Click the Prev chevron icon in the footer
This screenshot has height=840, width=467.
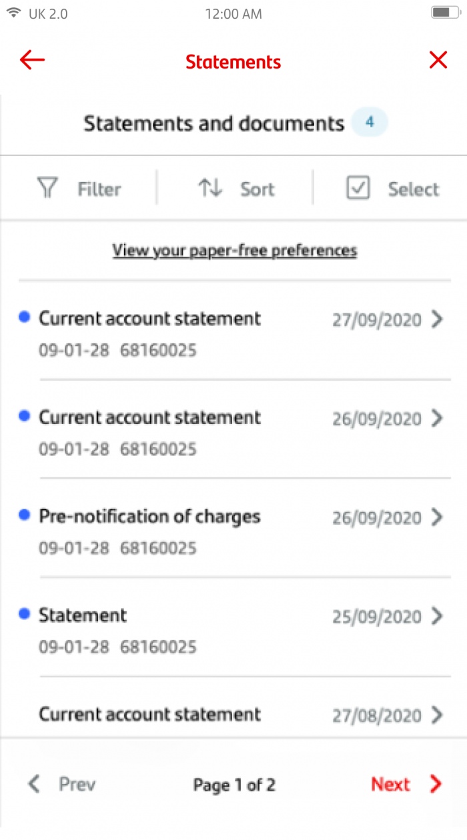point(33,784)
